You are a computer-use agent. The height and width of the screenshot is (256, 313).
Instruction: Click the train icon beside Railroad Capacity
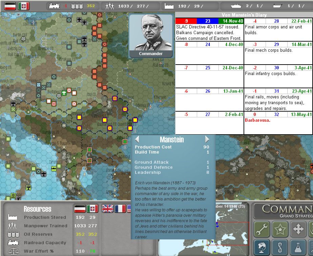[13, 243]
